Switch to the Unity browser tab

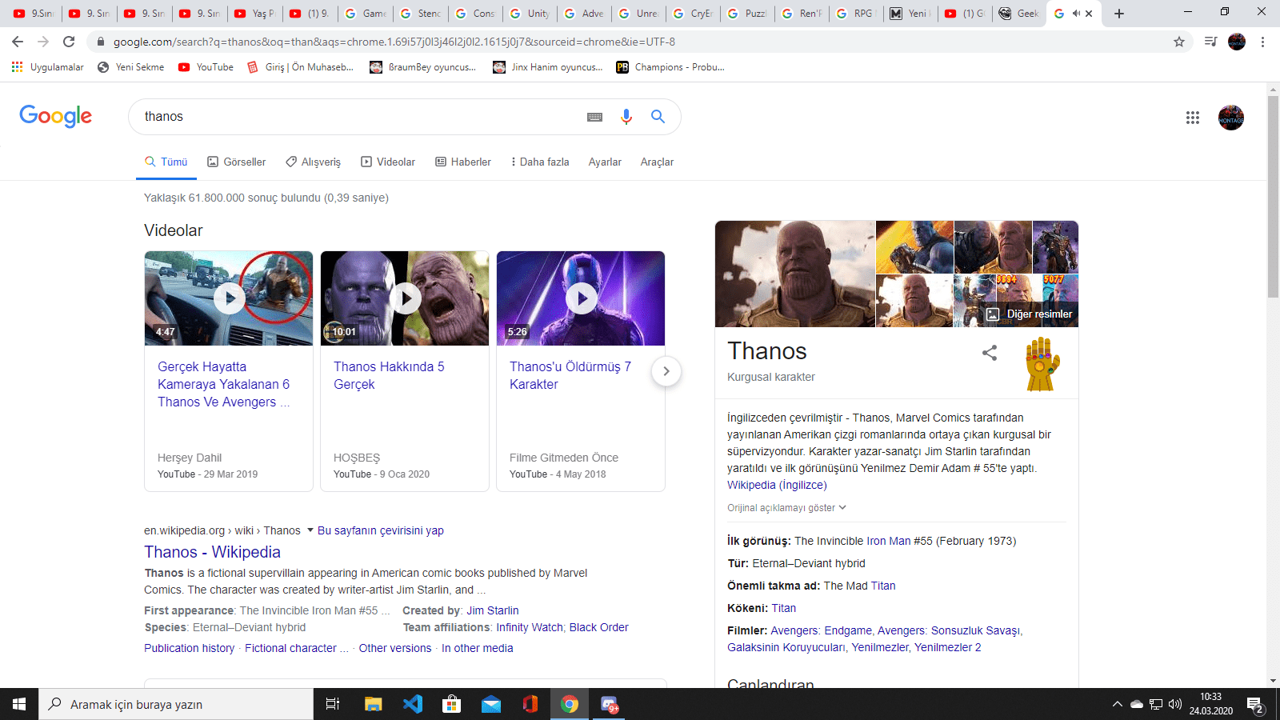(x=528, y=14)
